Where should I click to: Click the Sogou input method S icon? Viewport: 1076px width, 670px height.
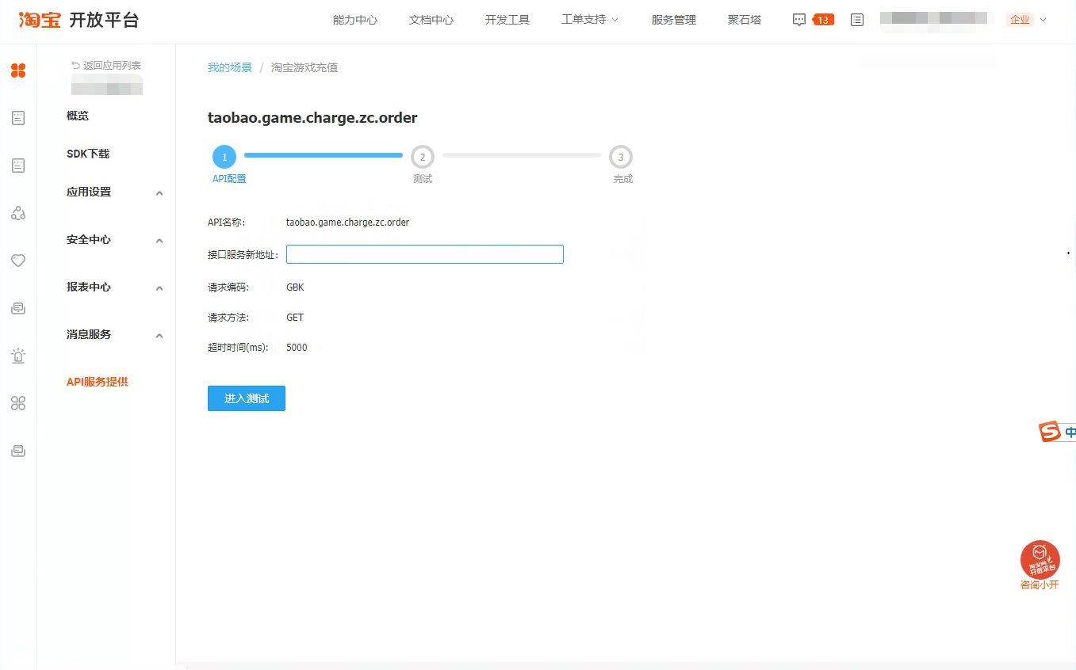point(1050,432)
